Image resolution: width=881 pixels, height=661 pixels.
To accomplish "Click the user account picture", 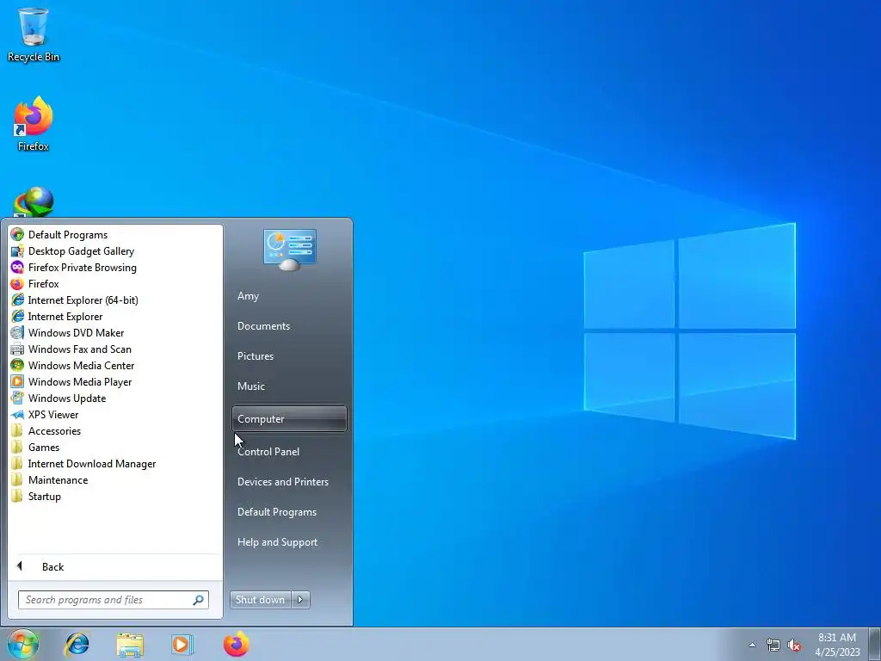I will click(290, 250).
